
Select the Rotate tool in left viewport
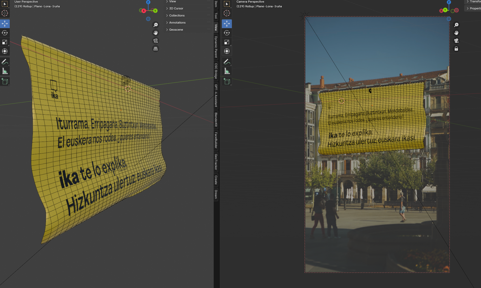[5, 33]
